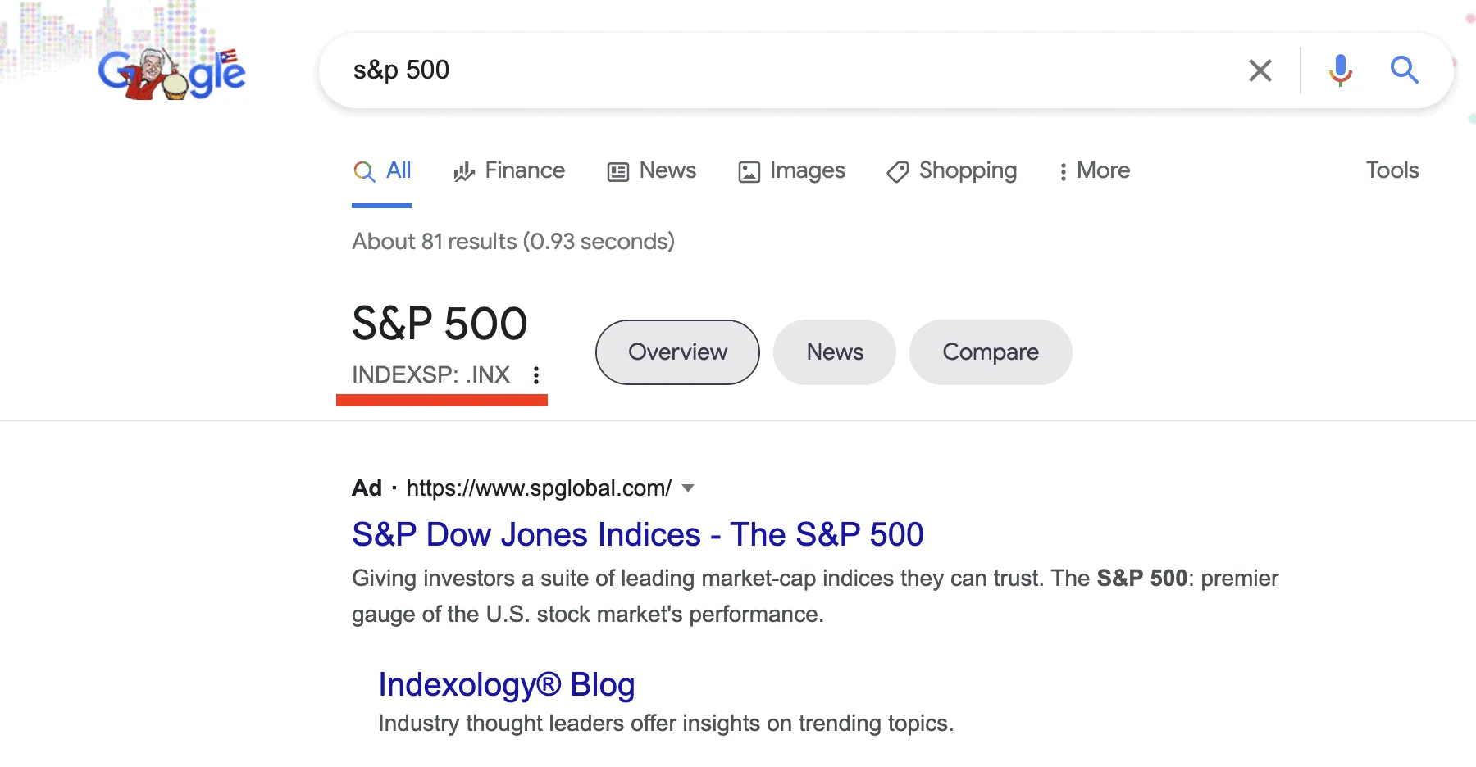
Task: Open the search Tools menu
Action: [x=1392, y=170]
